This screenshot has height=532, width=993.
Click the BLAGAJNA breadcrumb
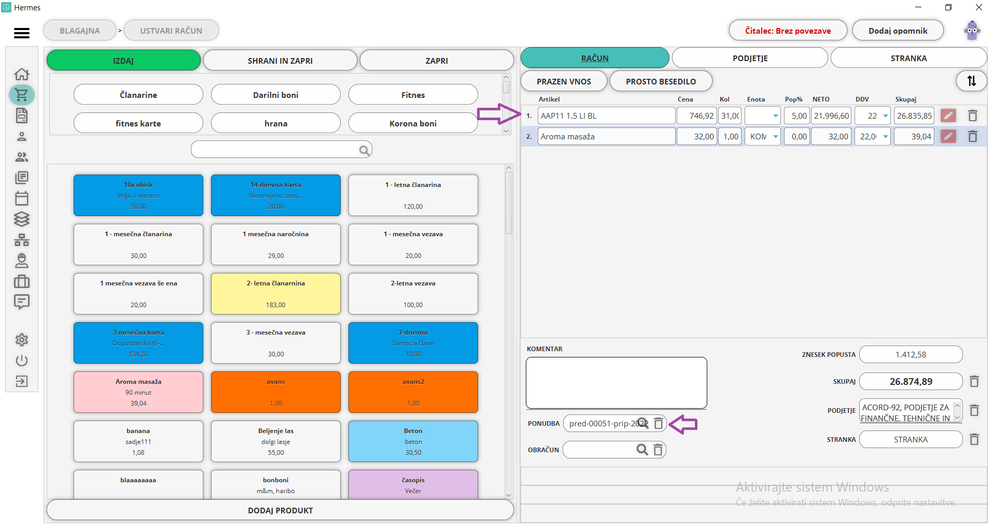(x=80, y=31)
